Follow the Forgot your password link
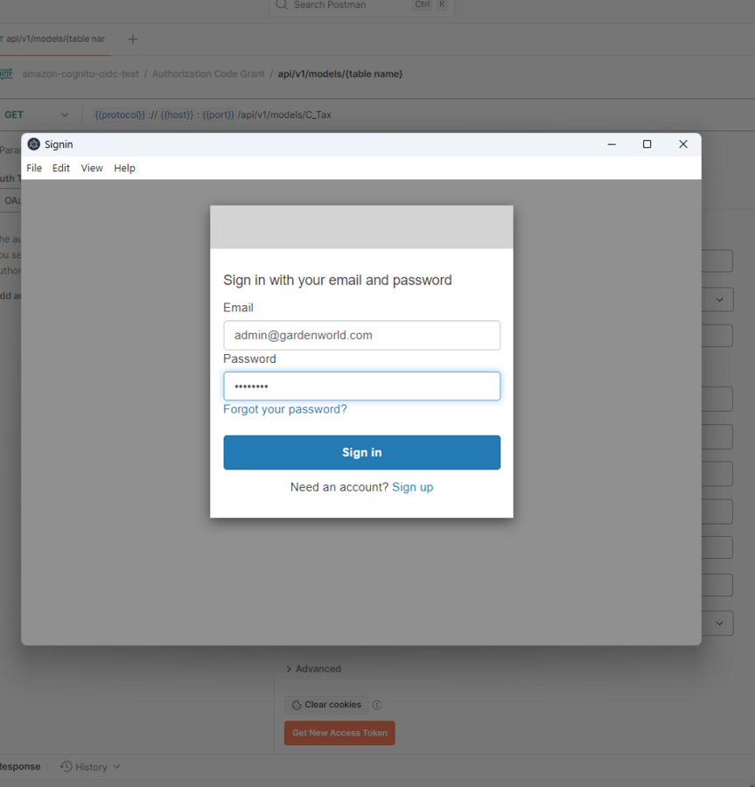This screenshot has height=787, width=755. click(285, 409)
